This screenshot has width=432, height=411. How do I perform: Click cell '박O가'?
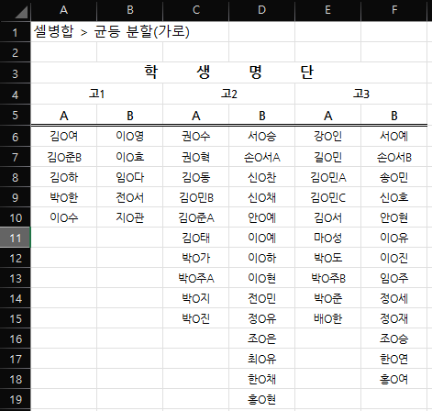(196, 258)
